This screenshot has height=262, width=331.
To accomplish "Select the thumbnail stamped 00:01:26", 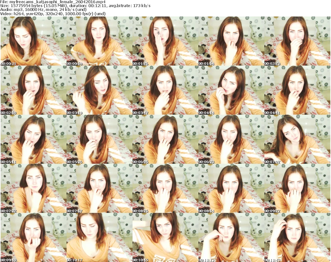I will click(x=165, y=41).
